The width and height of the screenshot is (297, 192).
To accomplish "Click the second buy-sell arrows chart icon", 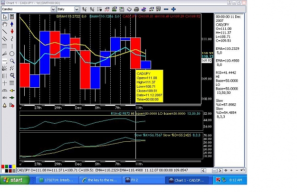I will coord(158,9).
